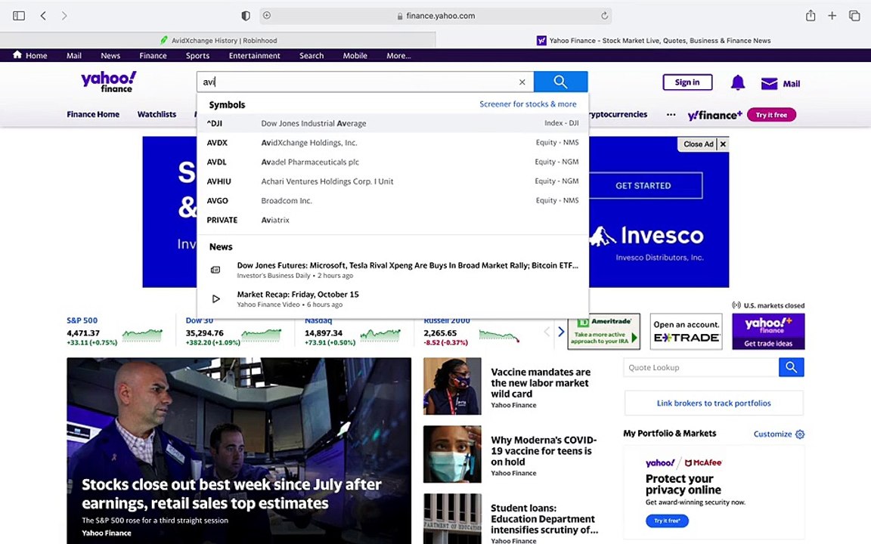Show next market indices with right arrow
Viewport: 871px width, 544px height.
pos(561,332)
